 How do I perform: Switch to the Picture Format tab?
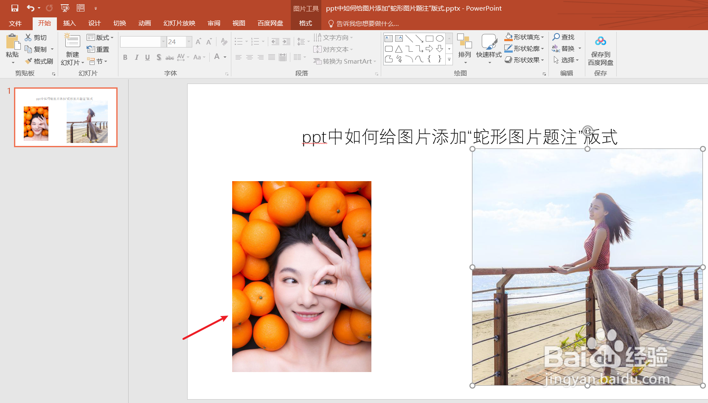(305, 23)
